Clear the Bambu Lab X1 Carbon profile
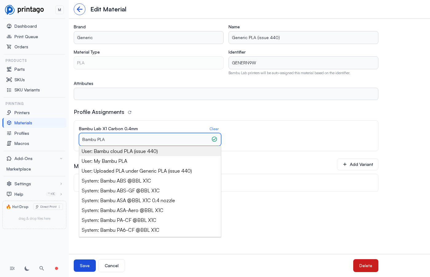This screenshot has height=277, width=430. pos(214,129)
